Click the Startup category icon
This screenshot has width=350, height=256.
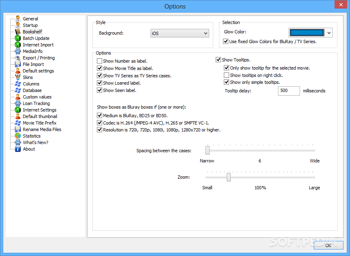click(18, 25)
